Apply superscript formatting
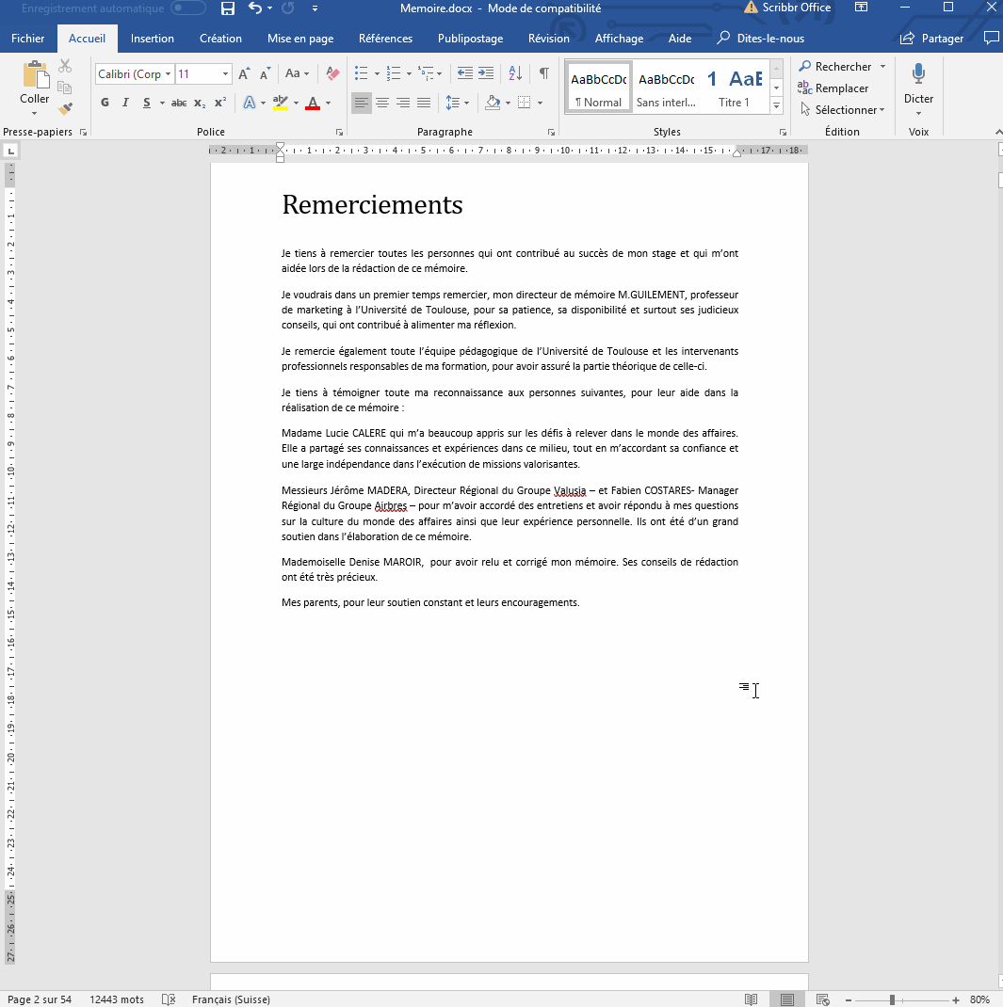Image resolution: width=1003 pixels, height=1007 pixels. tap(220, 103)
